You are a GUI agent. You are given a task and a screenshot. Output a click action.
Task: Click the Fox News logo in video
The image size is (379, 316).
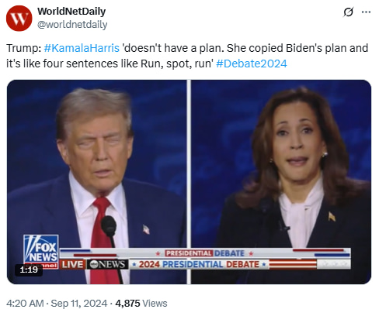point(40,249)
